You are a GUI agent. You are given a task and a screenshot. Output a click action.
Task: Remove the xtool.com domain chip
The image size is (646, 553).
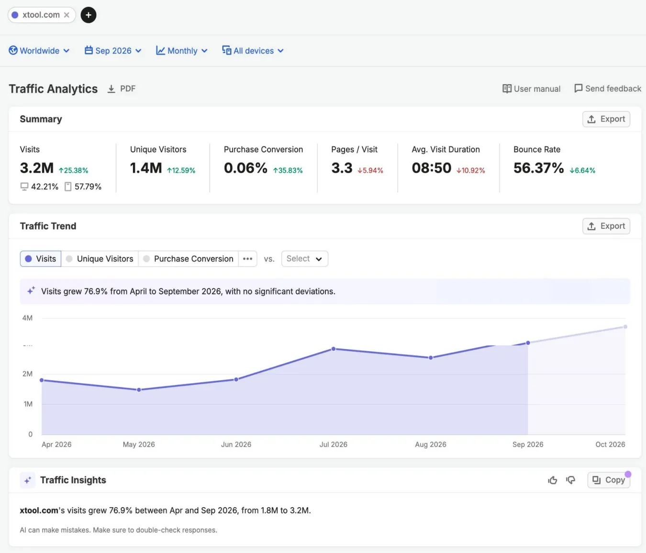click(x=67, y=15)
